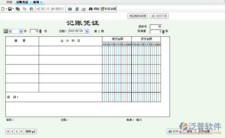Click the attachment icon before 记 dropdown
Viewport: 225px width, 138px height.
pyautogui.click(x=6, y=31)
